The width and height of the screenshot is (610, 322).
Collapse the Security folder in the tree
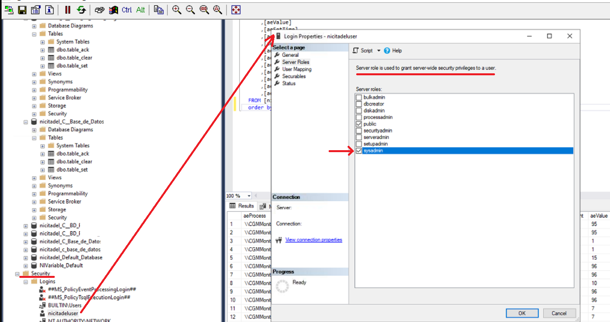[17, 274]
